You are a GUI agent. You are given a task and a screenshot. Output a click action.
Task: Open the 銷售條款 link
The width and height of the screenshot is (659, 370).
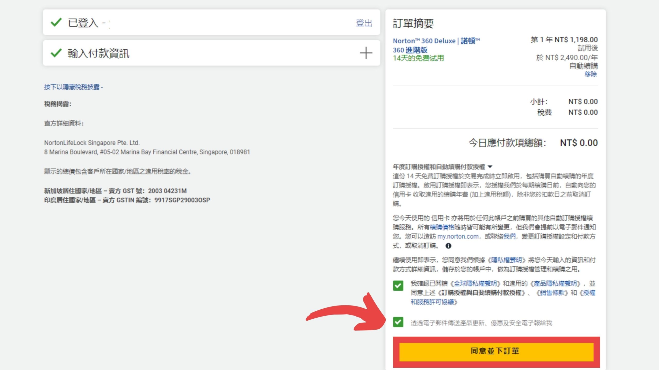click(552, 293)
